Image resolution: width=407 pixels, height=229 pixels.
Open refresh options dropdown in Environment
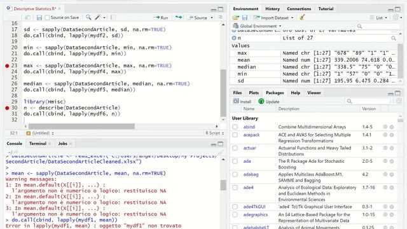pyautogui.click(x=401, y=18)
